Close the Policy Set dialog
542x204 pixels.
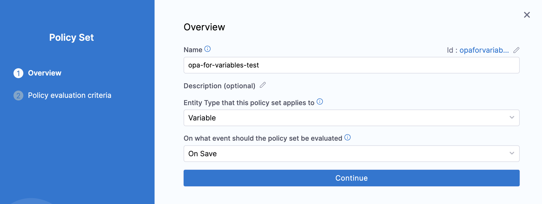[x=527, y=15]
